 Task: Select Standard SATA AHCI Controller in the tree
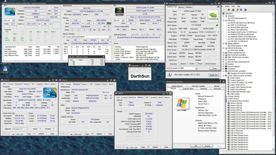click(x=241, y=73)
